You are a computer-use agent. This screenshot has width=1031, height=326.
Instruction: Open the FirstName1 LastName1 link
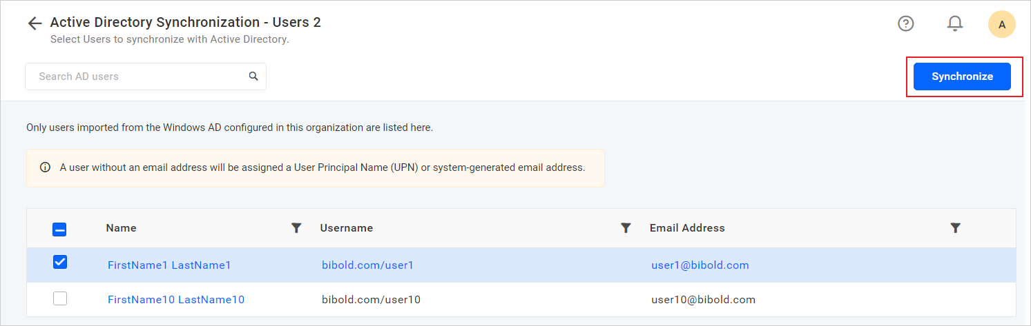(169, 265)
